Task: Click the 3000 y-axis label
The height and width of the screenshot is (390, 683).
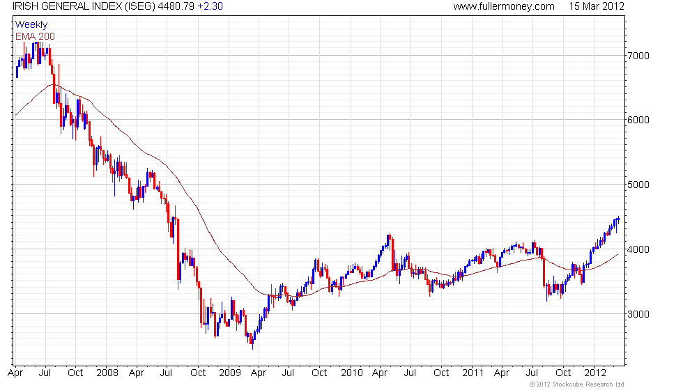Action: 638,314
